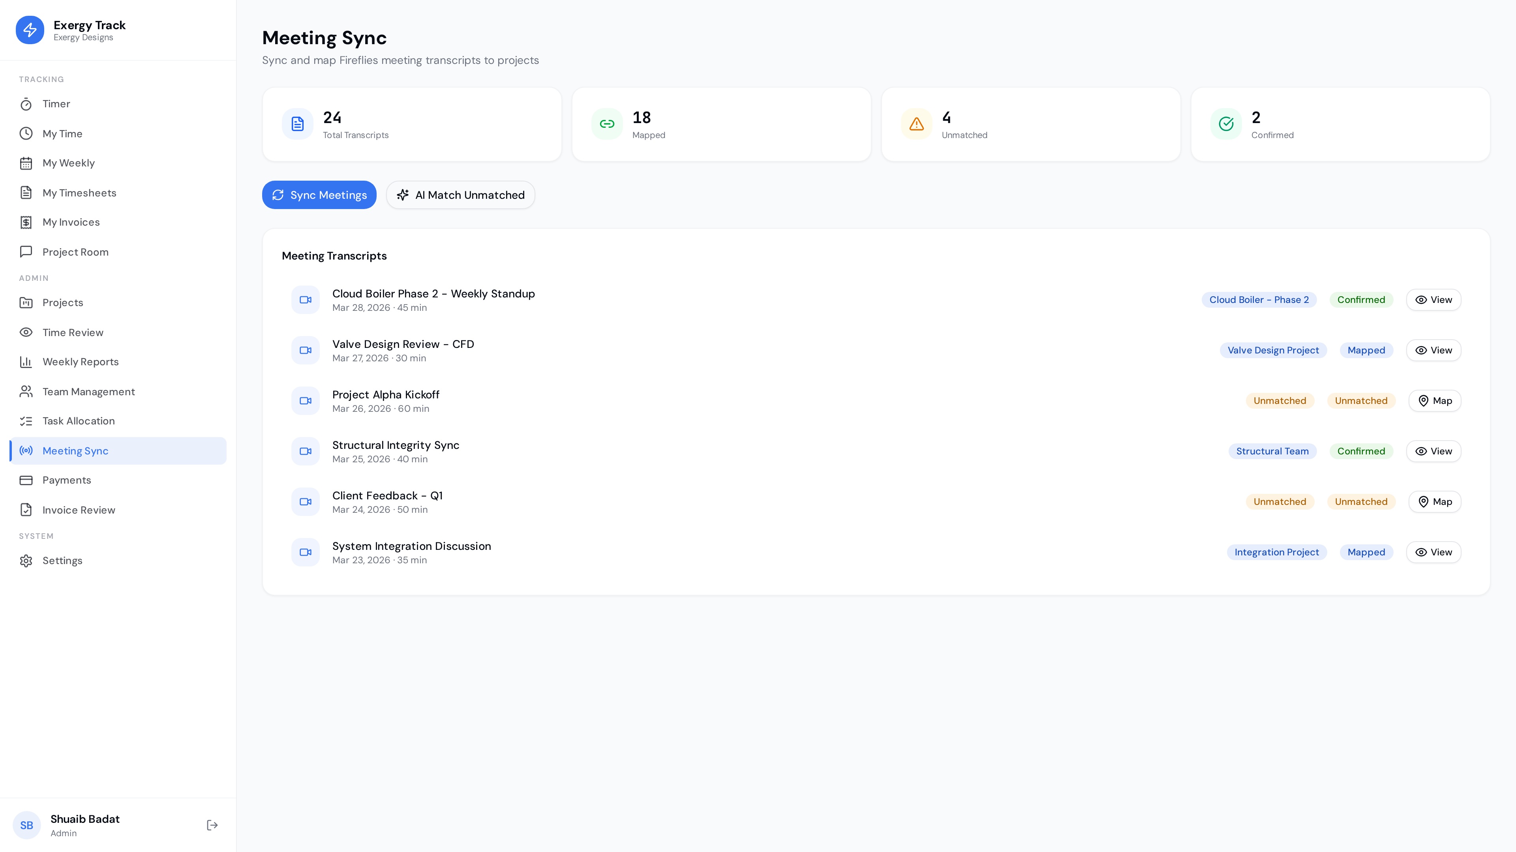View the Valve Design Review transcript
Screen dimensions: 1516x852
pyautogui.click(x=1433, y=350)
